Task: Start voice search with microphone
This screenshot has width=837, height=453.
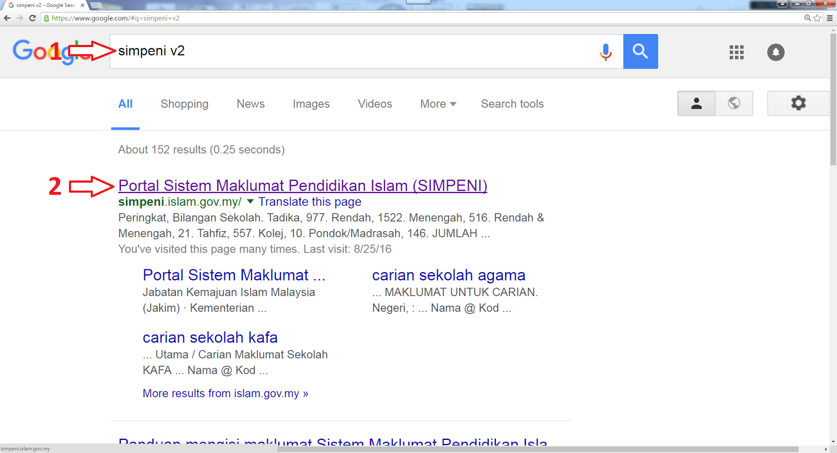Action: pyautogui.click(x=606, y=52)
